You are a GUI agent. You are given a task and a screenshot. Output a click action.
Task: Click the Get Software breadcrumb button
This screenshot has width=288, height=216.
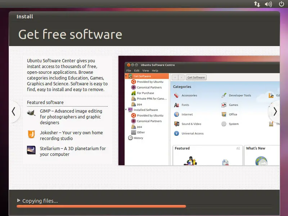pos(196,77)
